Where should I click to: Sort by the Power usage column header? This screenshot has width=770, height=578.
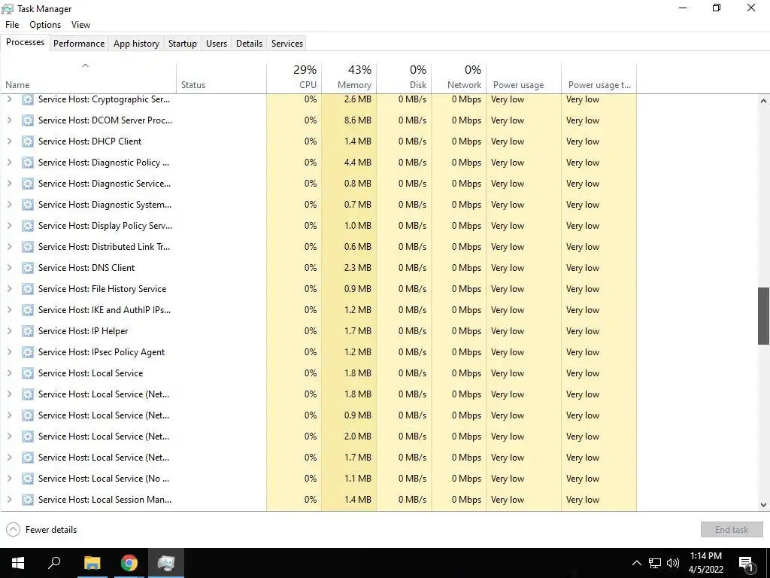point(524,78)
